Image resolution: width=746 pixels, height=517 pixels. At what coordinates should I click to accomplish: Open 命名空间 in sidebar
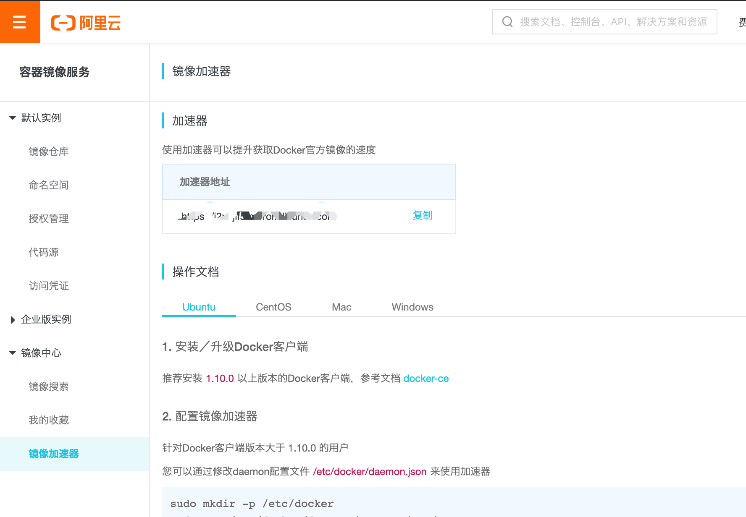tap(49, 185)
